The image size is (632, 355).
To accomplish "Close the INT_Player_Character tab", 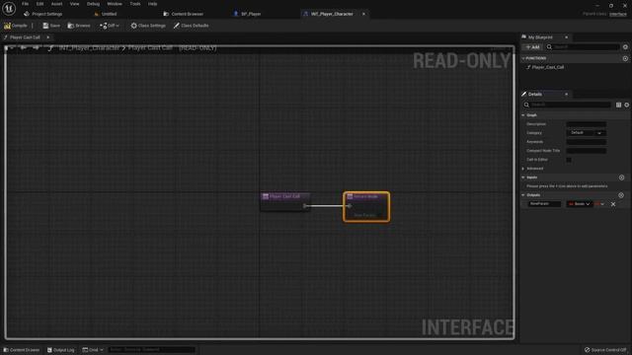I will (x=363, y=14).
